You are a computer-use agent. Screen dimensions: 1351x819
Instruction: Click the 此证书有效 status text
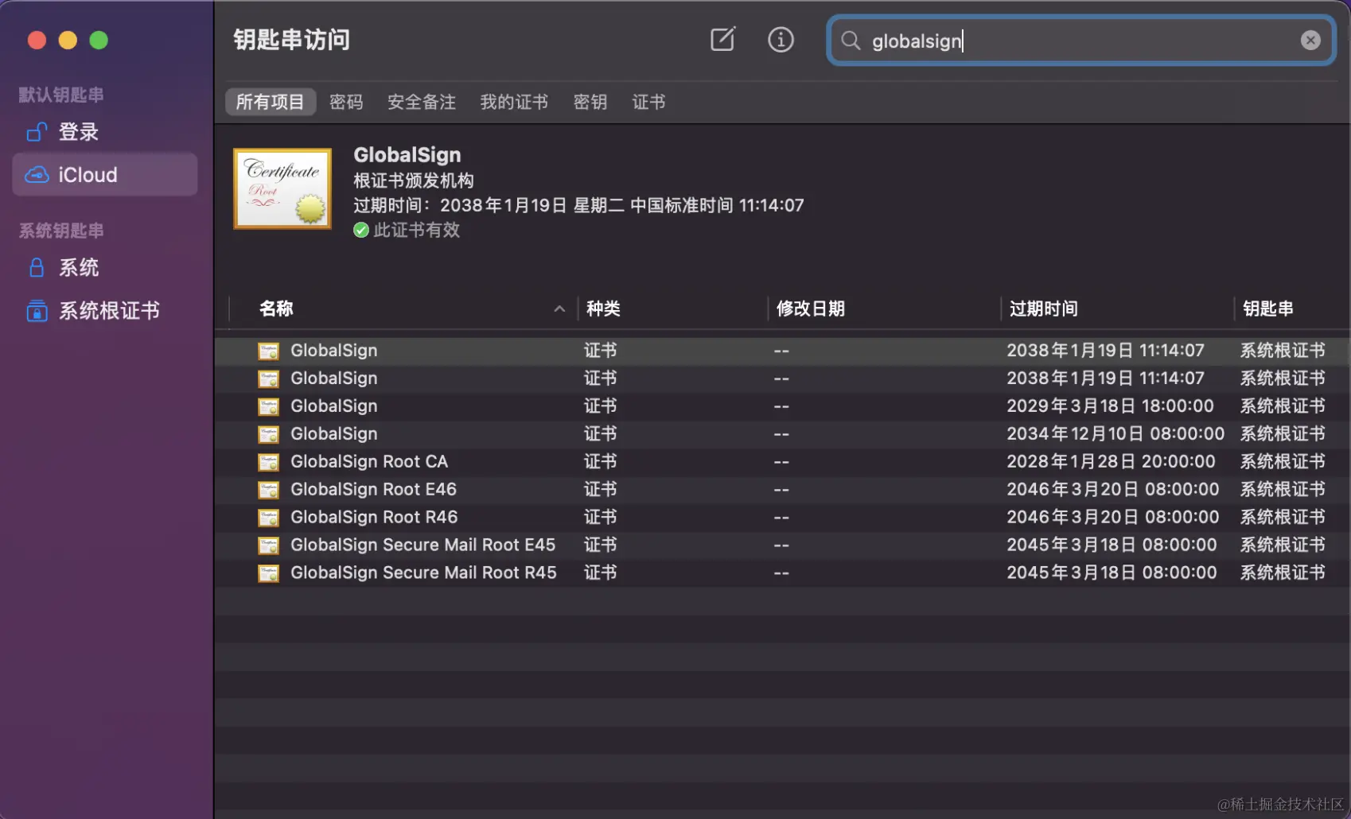tap(417, 231)
